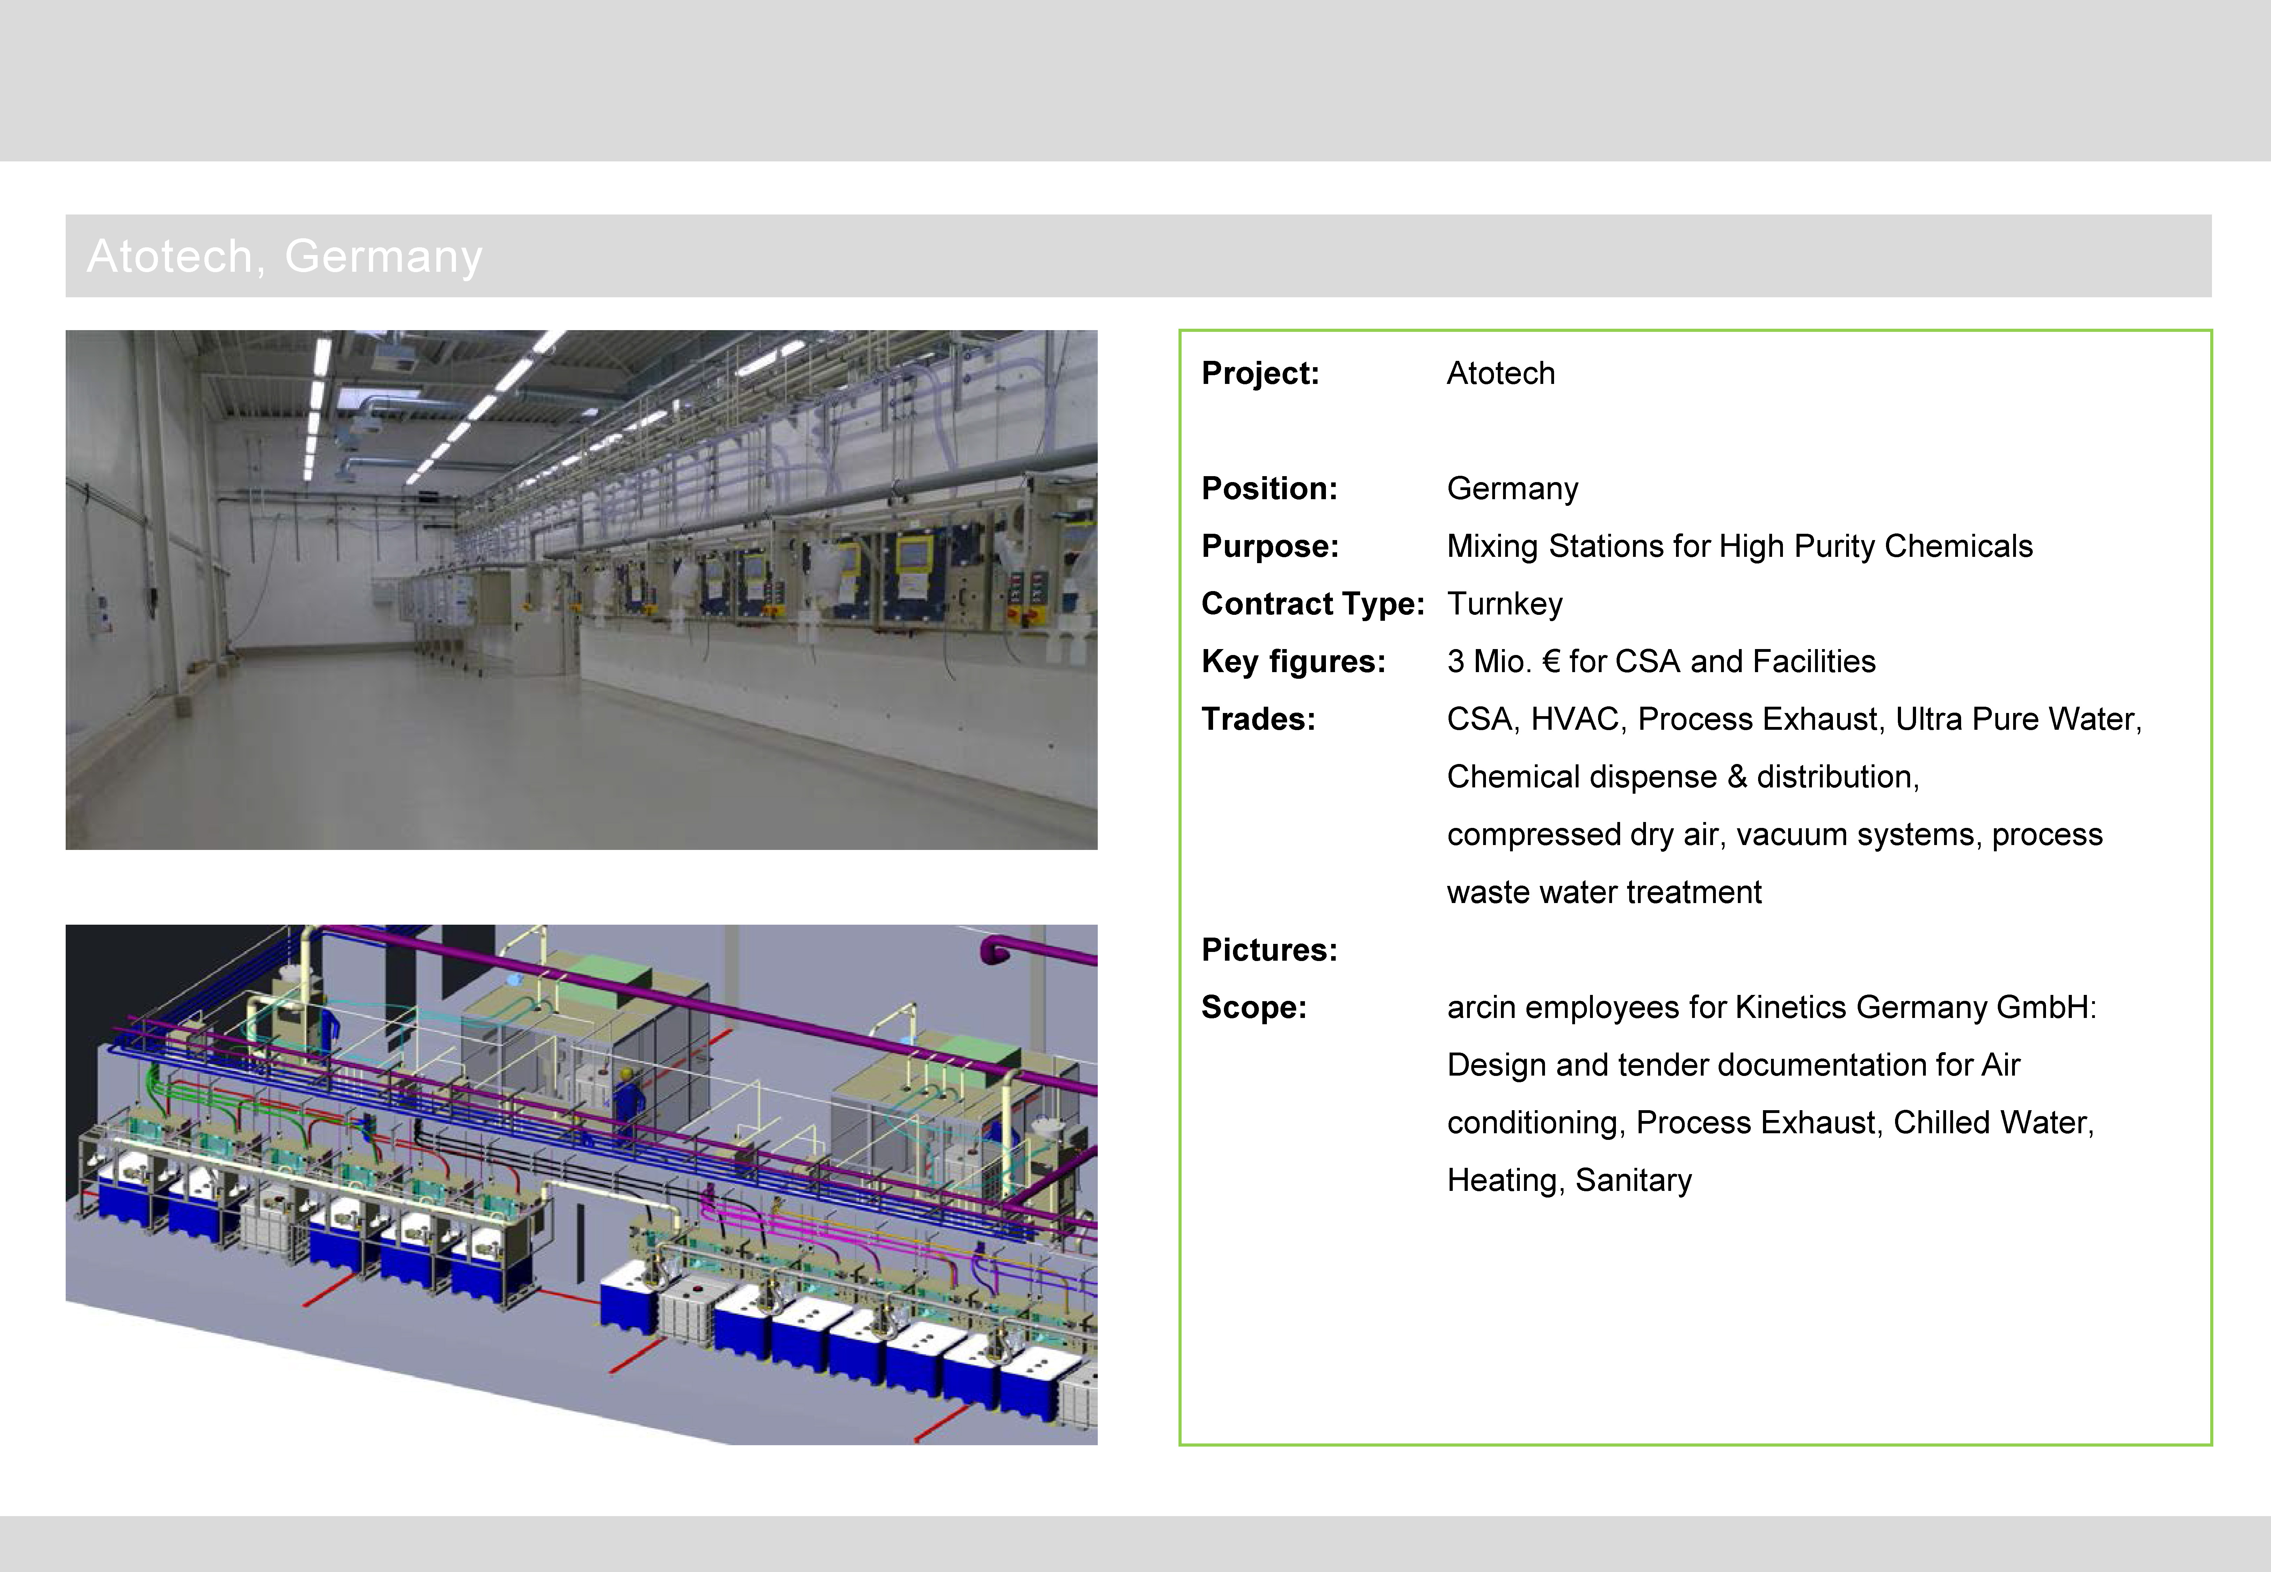
Task: Click the 'Key figures:' label
Action: [1293, 662]
